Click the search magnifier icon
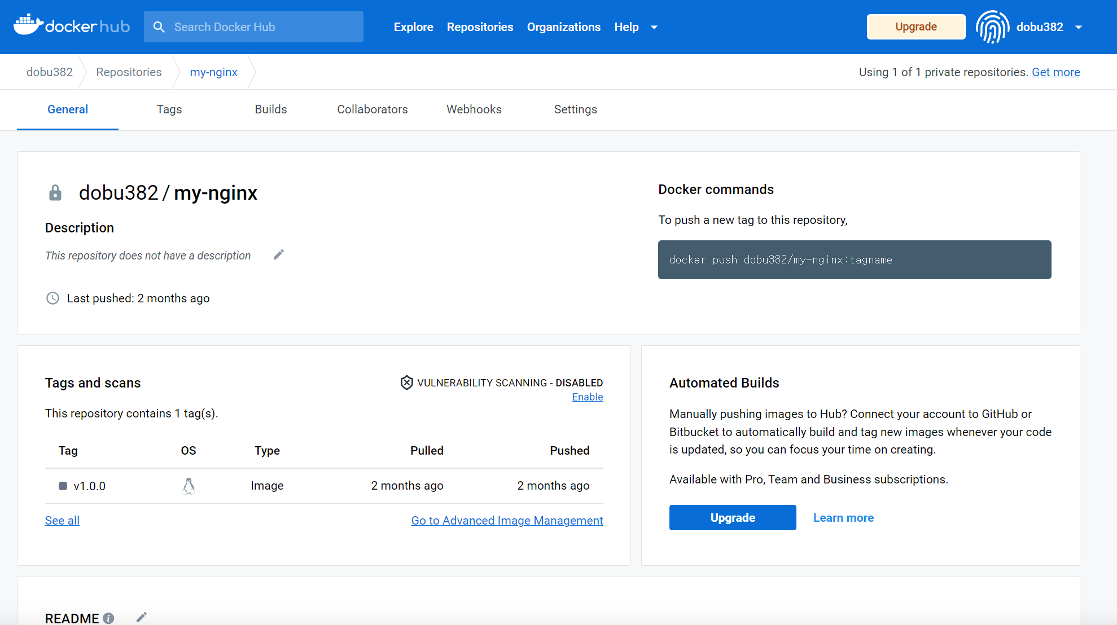 point(159,27)
